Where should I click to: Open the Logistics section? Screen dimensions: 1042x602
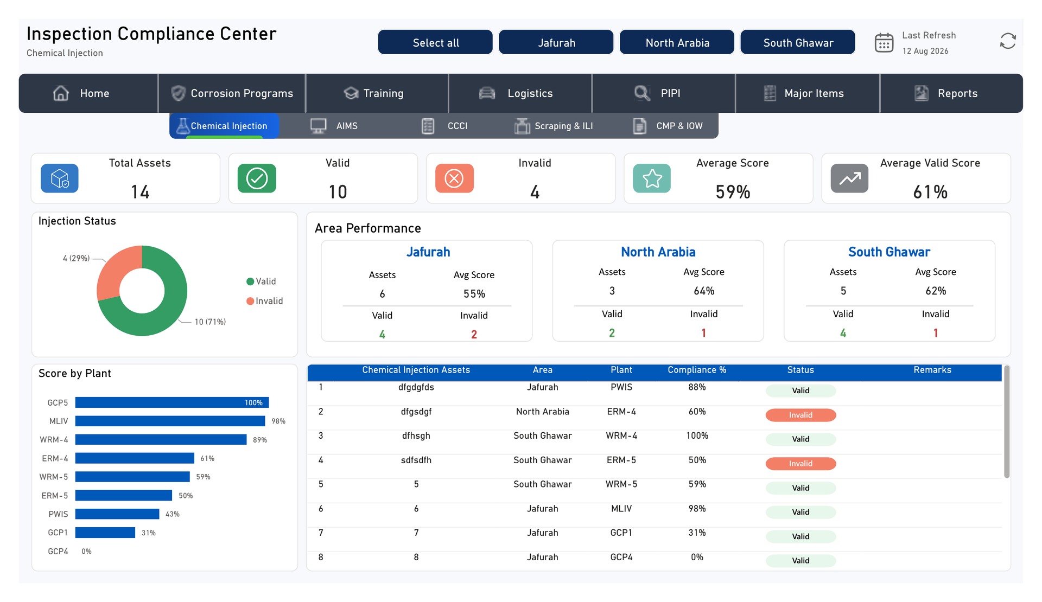pyautogui.click(x=520, y=93)
